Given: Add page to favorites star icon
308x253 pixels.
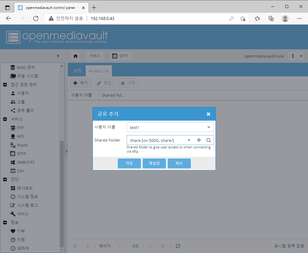Looking at the screenshot, I should 243,19.
